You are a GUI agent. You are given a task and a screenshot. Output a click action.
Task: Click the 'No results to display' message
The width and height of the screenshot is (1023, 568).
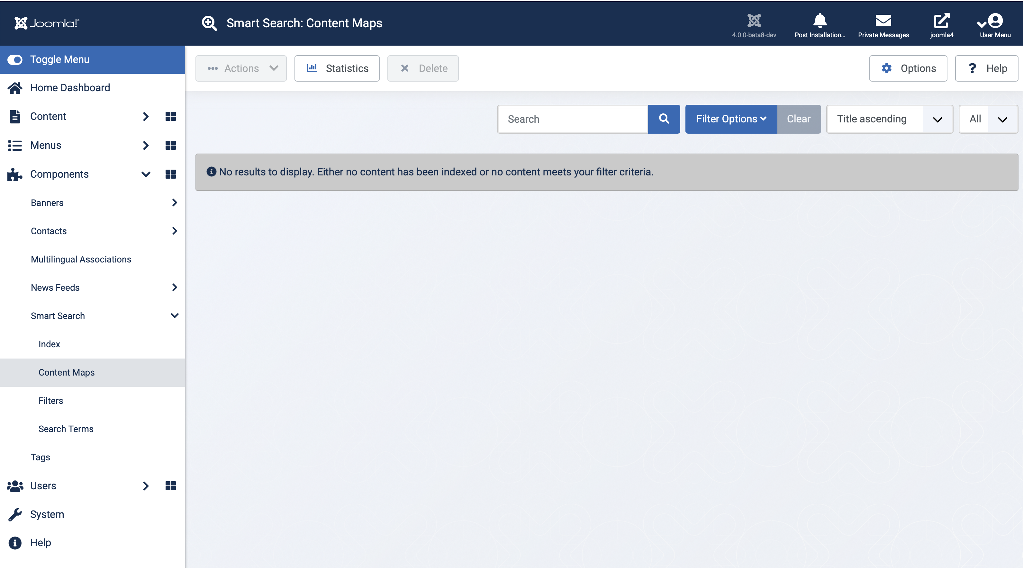[x=436, y=172]
